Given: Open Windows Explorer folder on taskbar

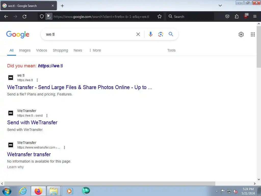Looking at the screenshot, I should click(54, 191).
